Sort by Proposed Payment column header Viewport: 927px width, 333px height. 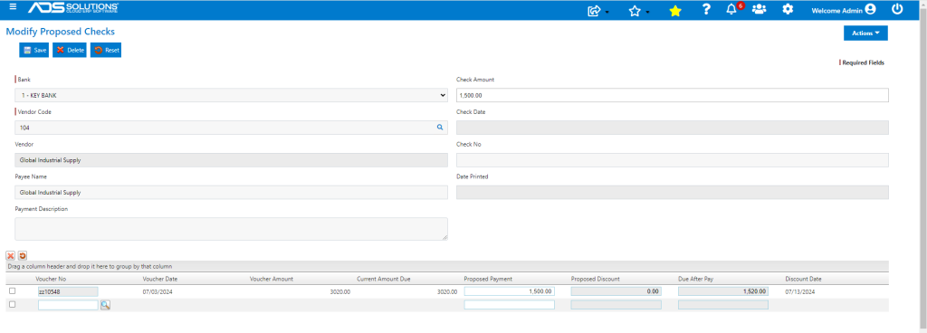point(488,279)
